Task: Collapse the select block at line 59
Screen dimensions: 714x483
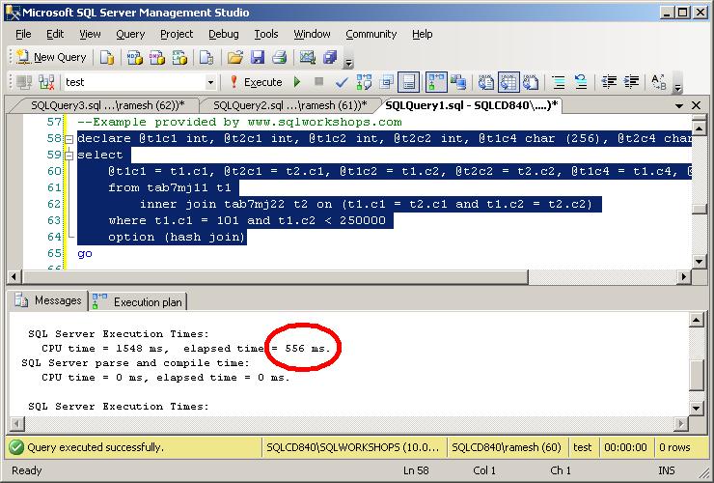Action: [x=69, y=156]
